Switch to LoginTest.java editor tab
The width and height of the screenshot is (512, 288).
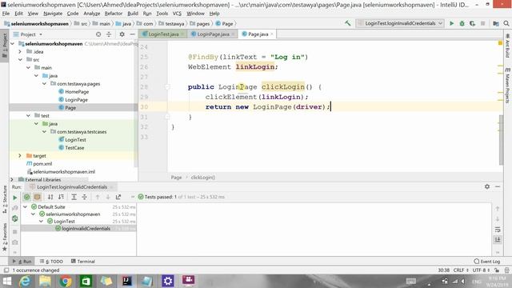163,34
